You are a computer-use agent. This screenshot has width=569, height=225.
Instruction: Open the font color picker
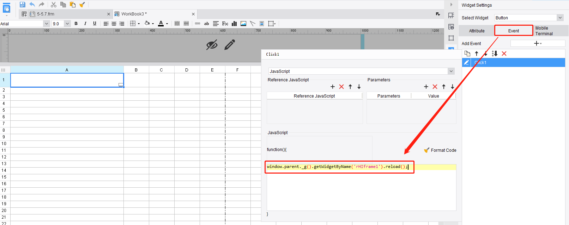click(161, 24)
